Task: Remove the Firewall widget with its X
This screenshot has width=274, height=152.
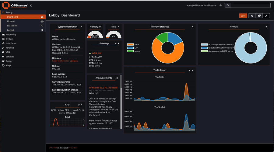Action: (x=266, y=27)
